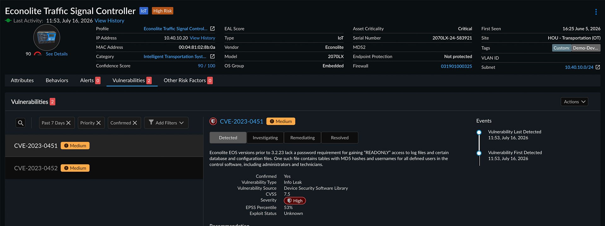This screenshot has height=226, width=605.
Task: Click the Vulnerability Last Detected timeline marker
Action: (479, 132)
